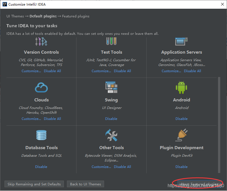This screenshot has width=227, height=191.
Task: Disable all Version Controls plugins
Action: tap(52, 71)
